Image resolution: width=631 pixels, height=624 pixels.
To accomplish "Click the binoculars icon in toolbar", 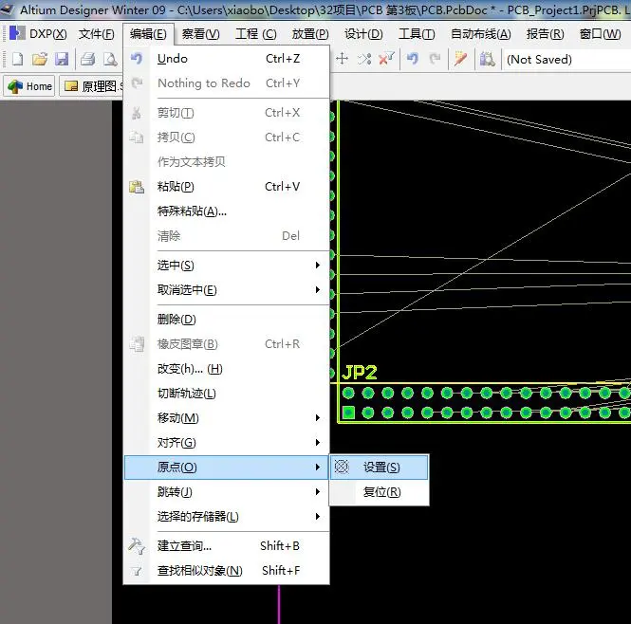I will point(487,59).
